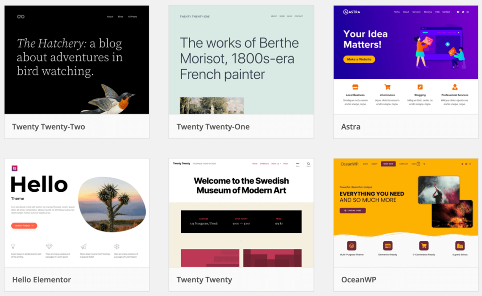Click the Twitter icon in OceanWP header
The height and width of the screenshot is (296, 482).
pyautogui.click(x=462, y=164)
